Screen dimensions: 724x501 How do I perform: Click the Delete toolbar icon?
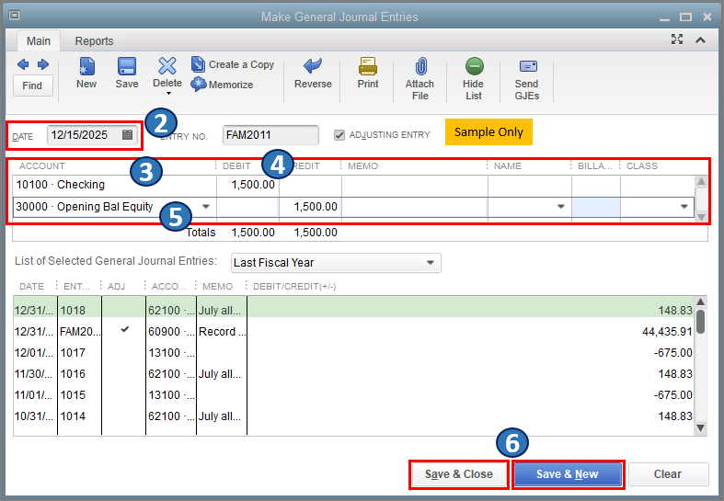(167, 73)
